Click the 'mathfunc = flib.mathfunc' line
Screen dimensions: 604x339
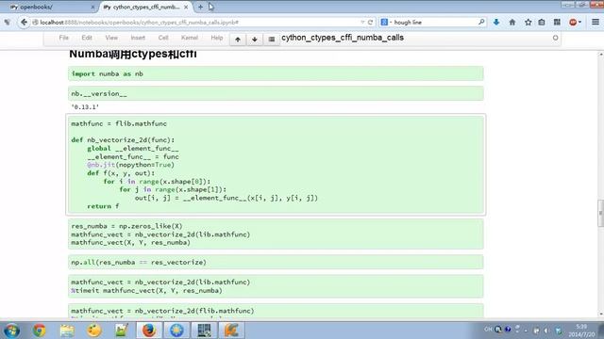(119, 123)
